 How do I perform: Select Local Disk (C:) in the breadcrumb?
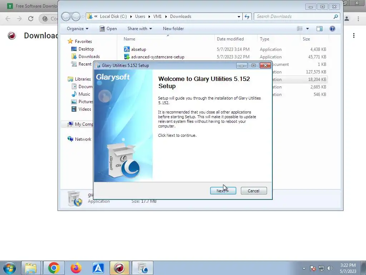(x=113, y=16)
